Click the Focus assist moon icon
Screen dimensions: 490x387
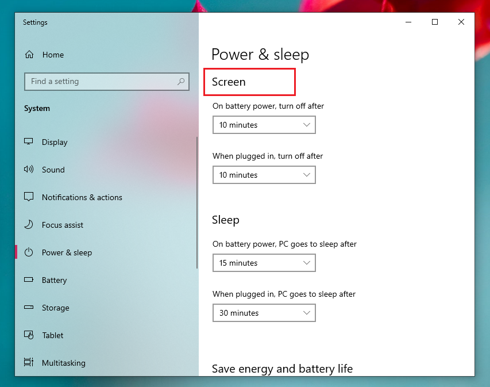pos(29,224)
